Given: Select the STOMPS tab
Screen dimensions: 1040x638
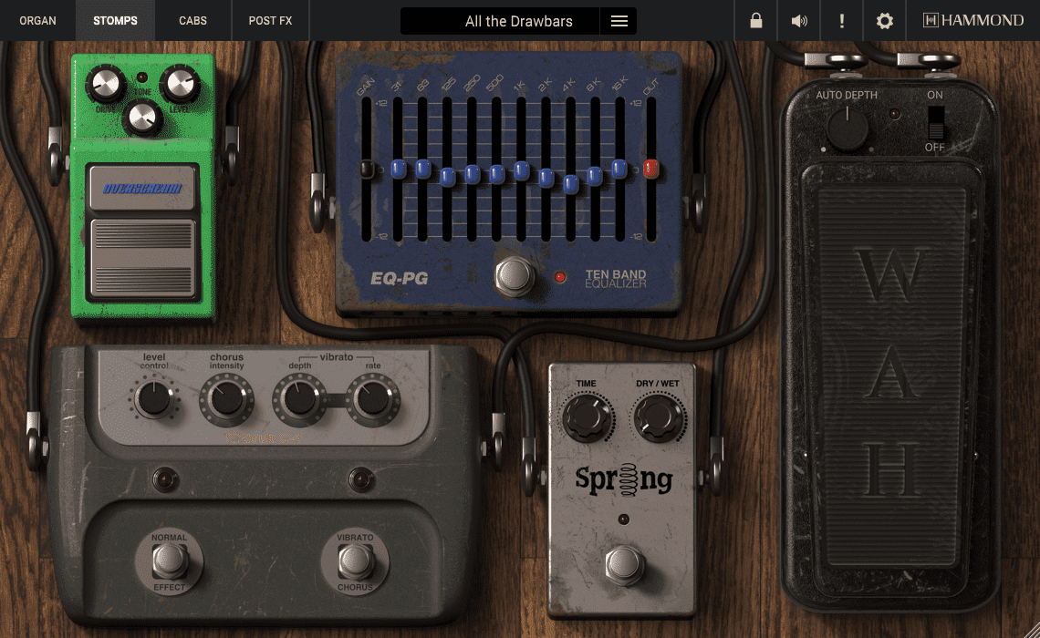Looking at the screenshot, I should [x=116, y=21].
